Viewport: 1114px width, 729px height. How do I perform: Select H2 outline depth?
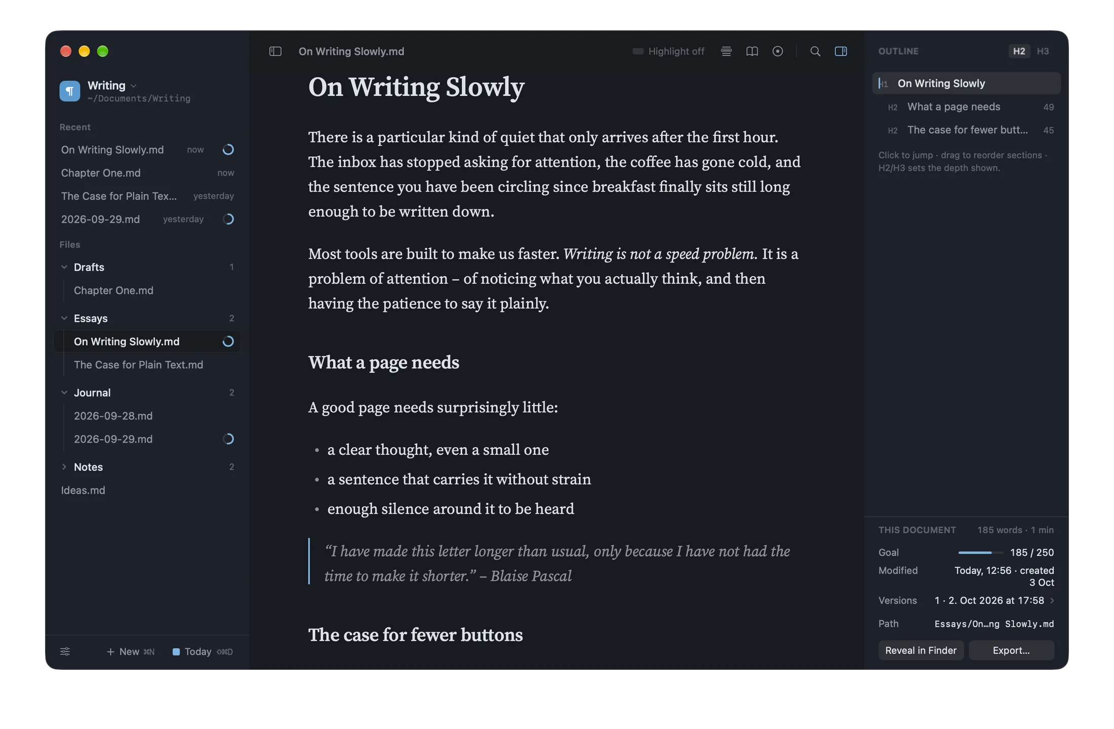tap(1019, 51)
